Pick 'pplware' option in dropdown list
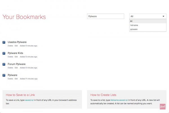Viewport: 169px width, 113px height. click(148, 29)
